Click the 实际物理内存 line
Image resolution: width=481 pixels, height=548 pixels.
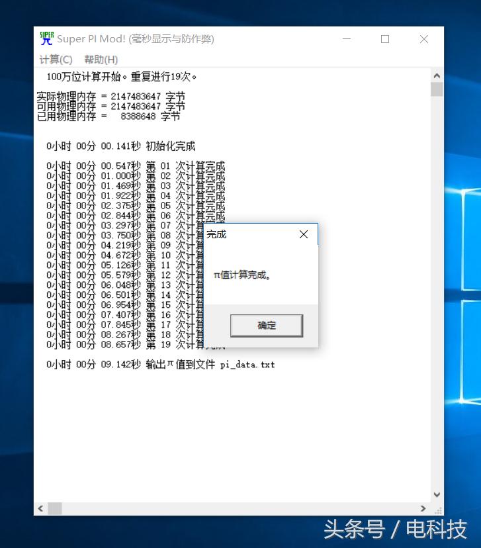[x=111, y=96]
